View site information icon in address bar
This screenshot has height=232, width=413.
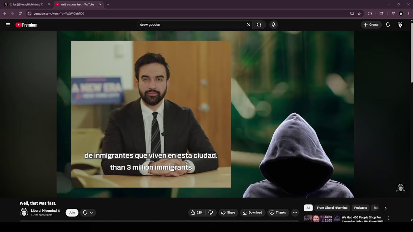click(x=29, y=14)
